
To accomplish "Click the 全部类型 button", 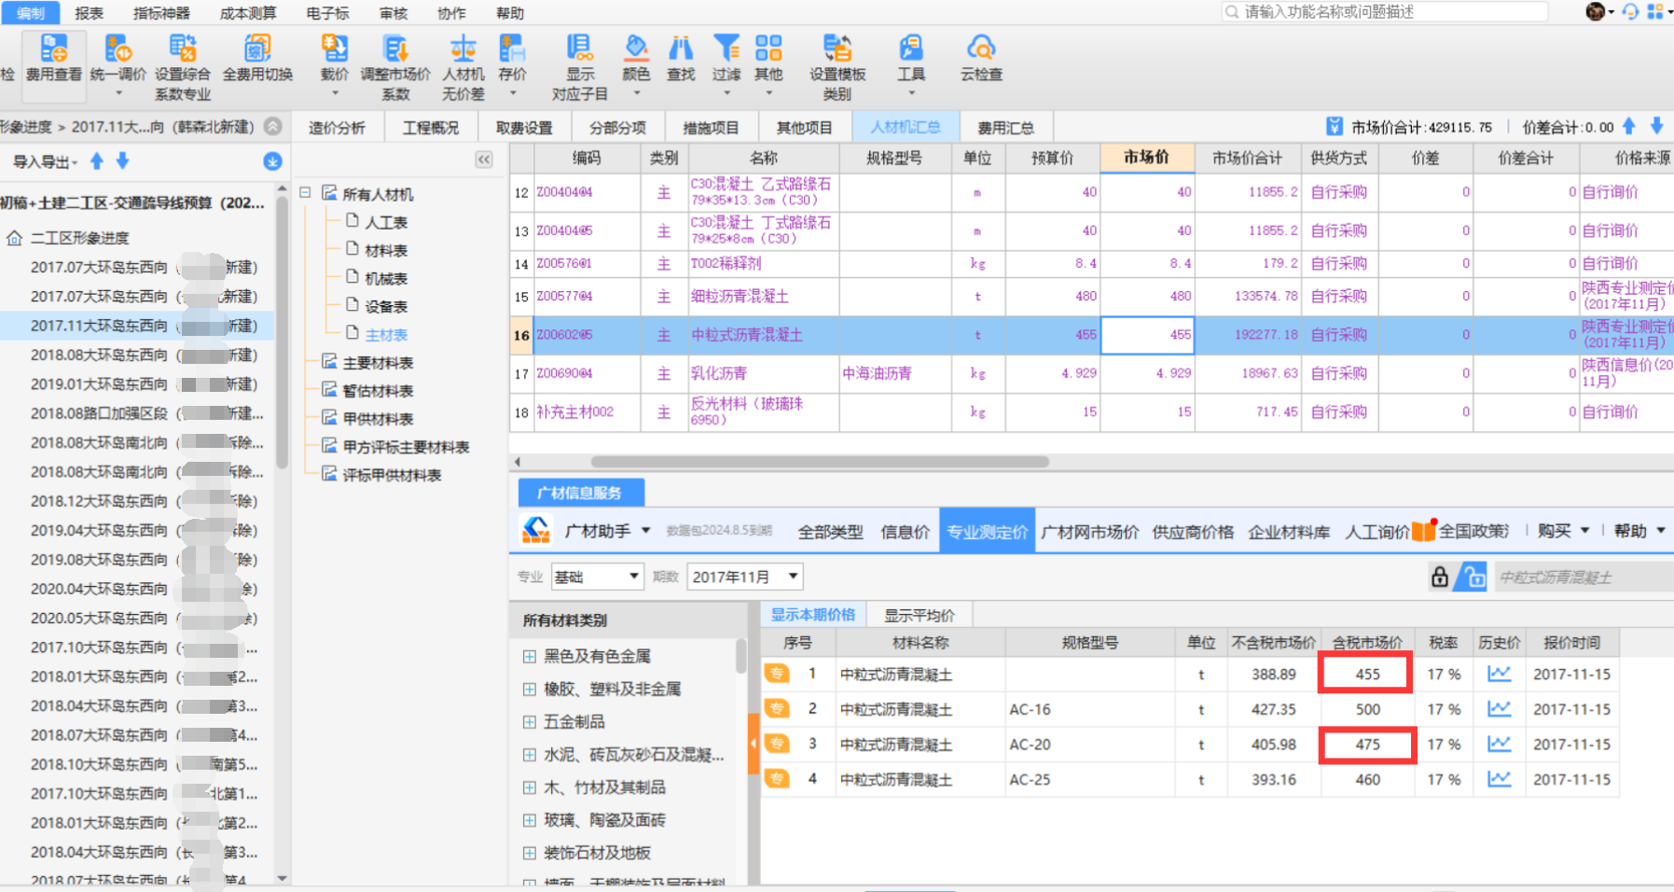I will point(830,532).
